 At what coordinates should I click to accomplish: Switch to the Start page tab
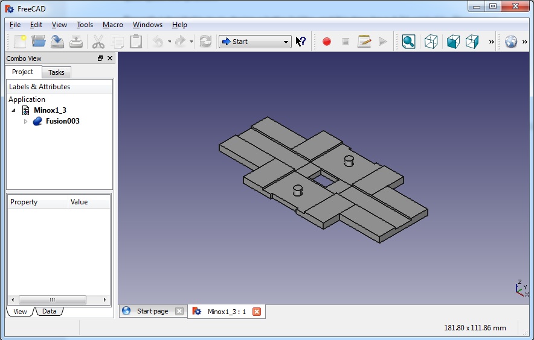tap(152, 311)
